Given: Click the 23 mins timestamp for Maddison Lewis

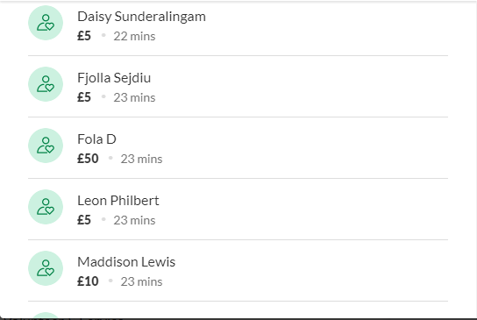Looking at the screenshot, I should coord(141,281).
